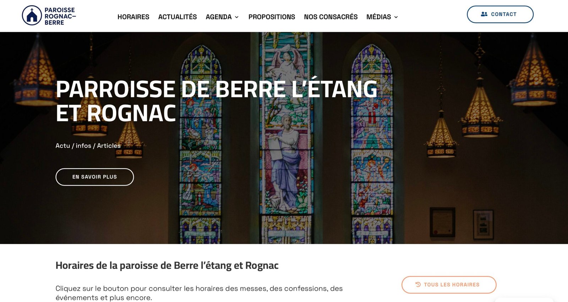Click the church logo icon
The height and width of the screenshot is (302, 568).
click(x=32, y=16)
